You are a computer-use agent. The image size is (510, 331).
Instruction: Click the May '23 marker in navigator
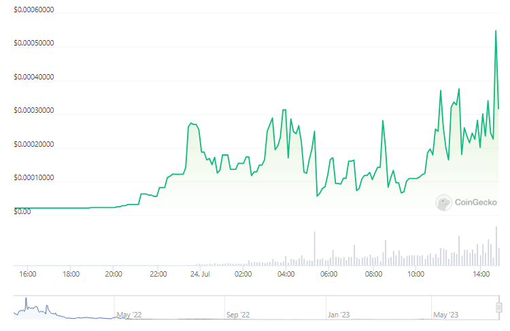445,315
